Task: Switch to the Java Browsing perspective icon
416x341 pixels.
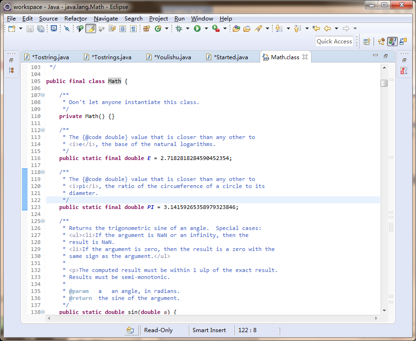Action: tap(382, 42)
